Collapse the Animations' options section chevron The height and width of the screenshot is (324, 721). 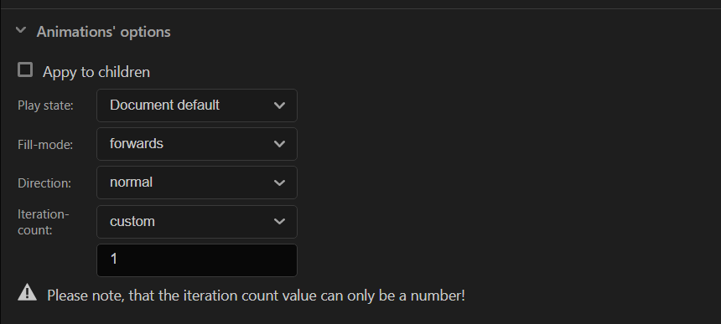[x=21, y=31]
